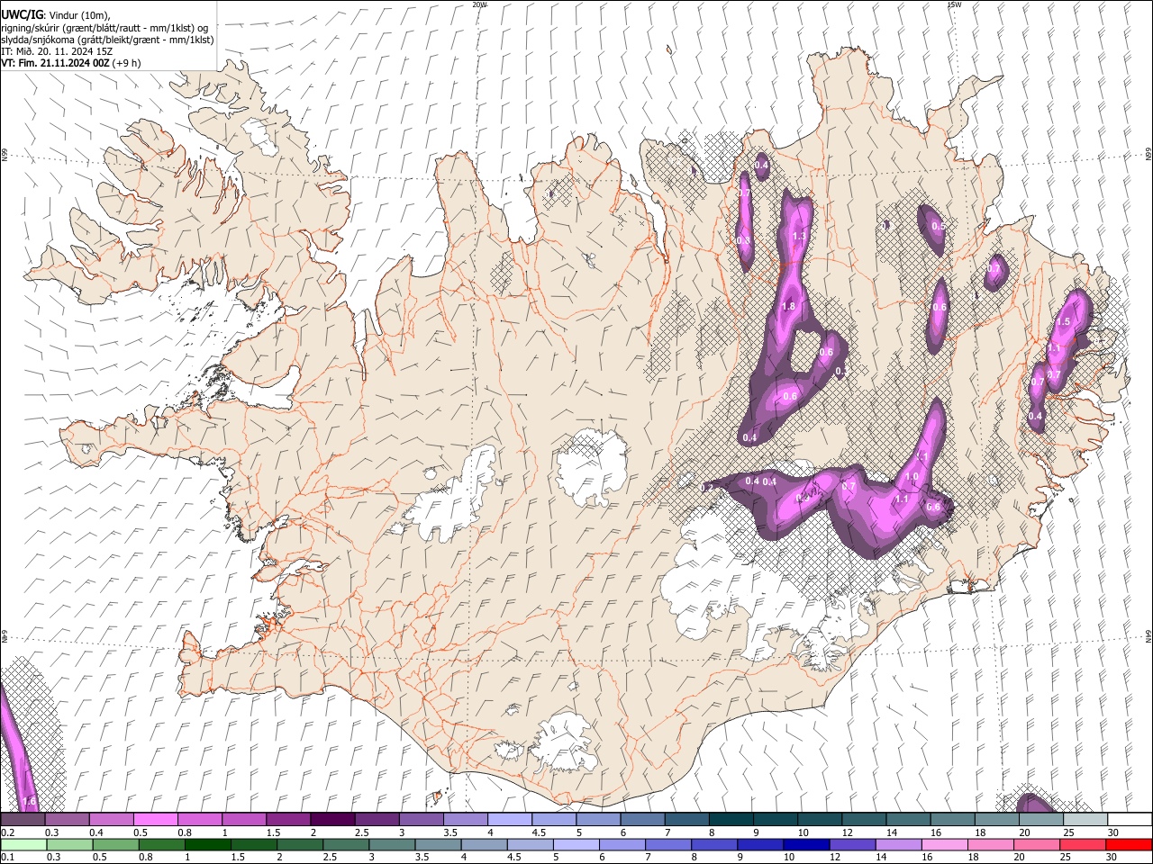Click the 6 mm snow legend swatch
1153x864 pixels.
coord(643,819)
